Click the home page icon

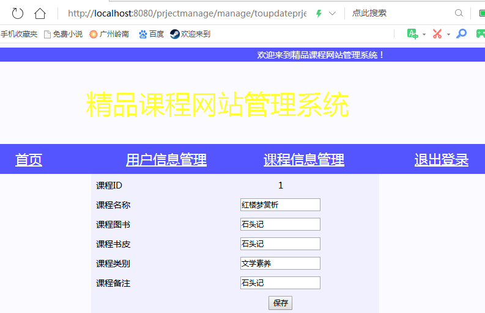[40, 13]
